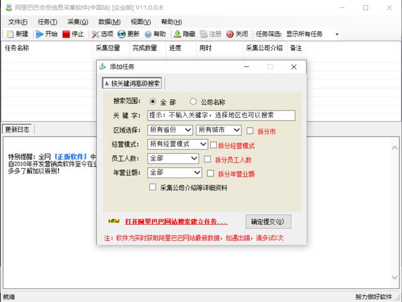Open the 年营业额 全部 dropdown

(175, 173)
